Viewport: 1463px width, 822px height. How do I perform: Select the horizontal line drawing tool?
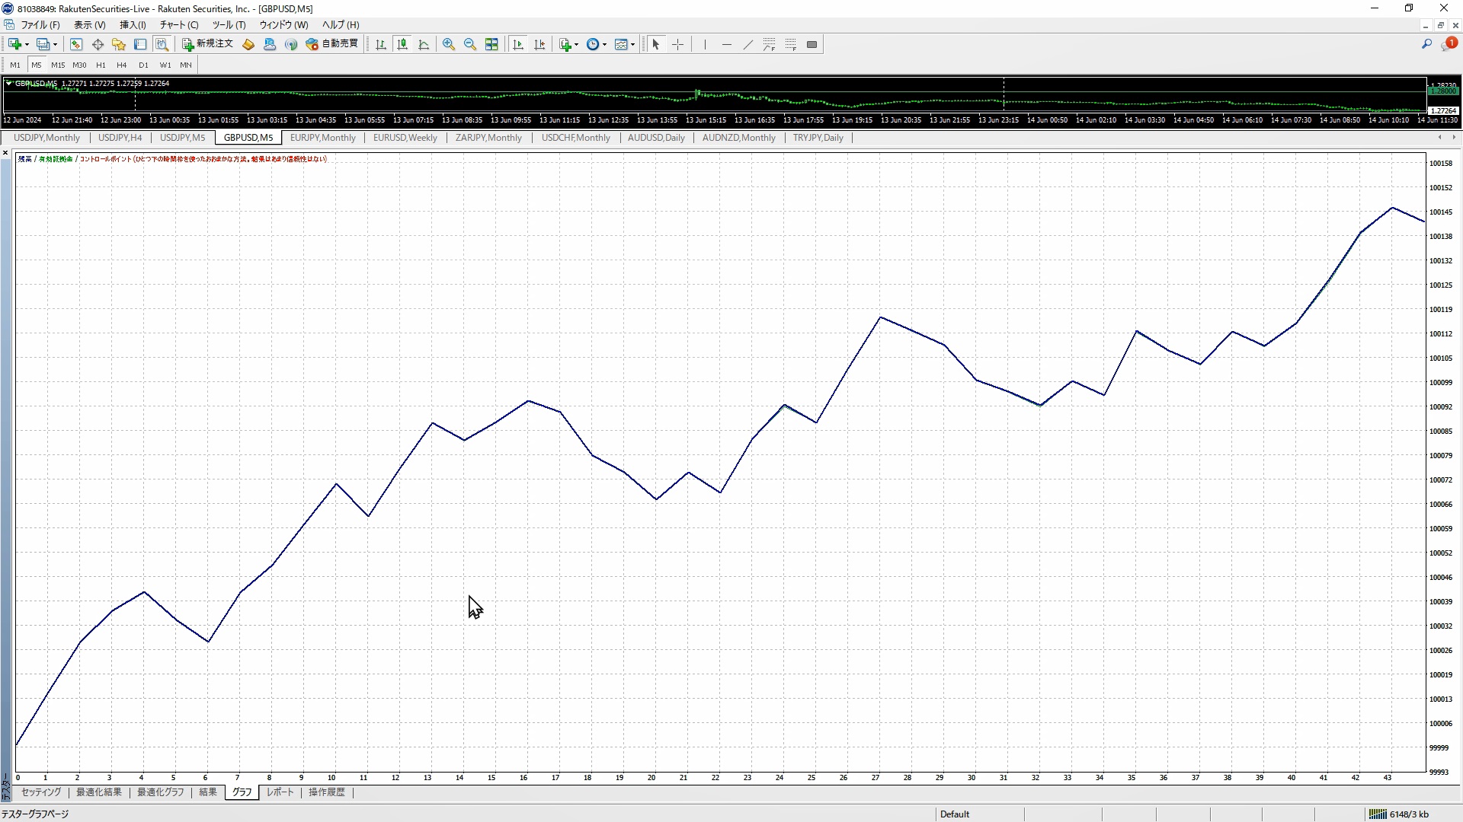coord(726,44)
